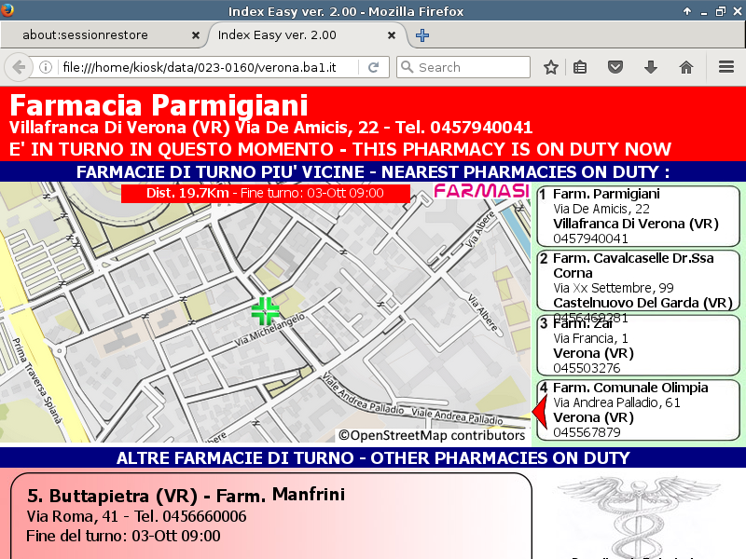Switch to the about:sessionrestore tab
The width and height of the screenshot is (746, 559).
(x=98, y=35)
